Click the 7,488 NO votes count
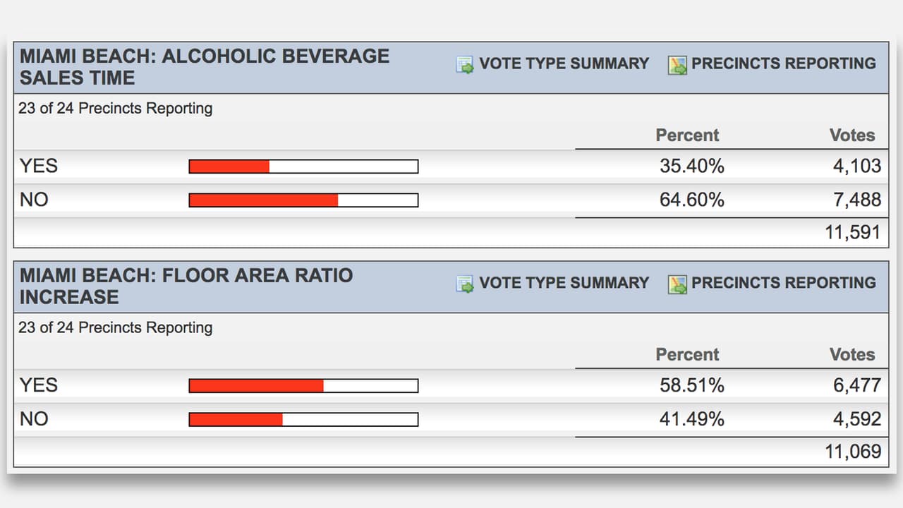This screenshot has height=508, width=903. pyautogui.click(x=857, y=200)
